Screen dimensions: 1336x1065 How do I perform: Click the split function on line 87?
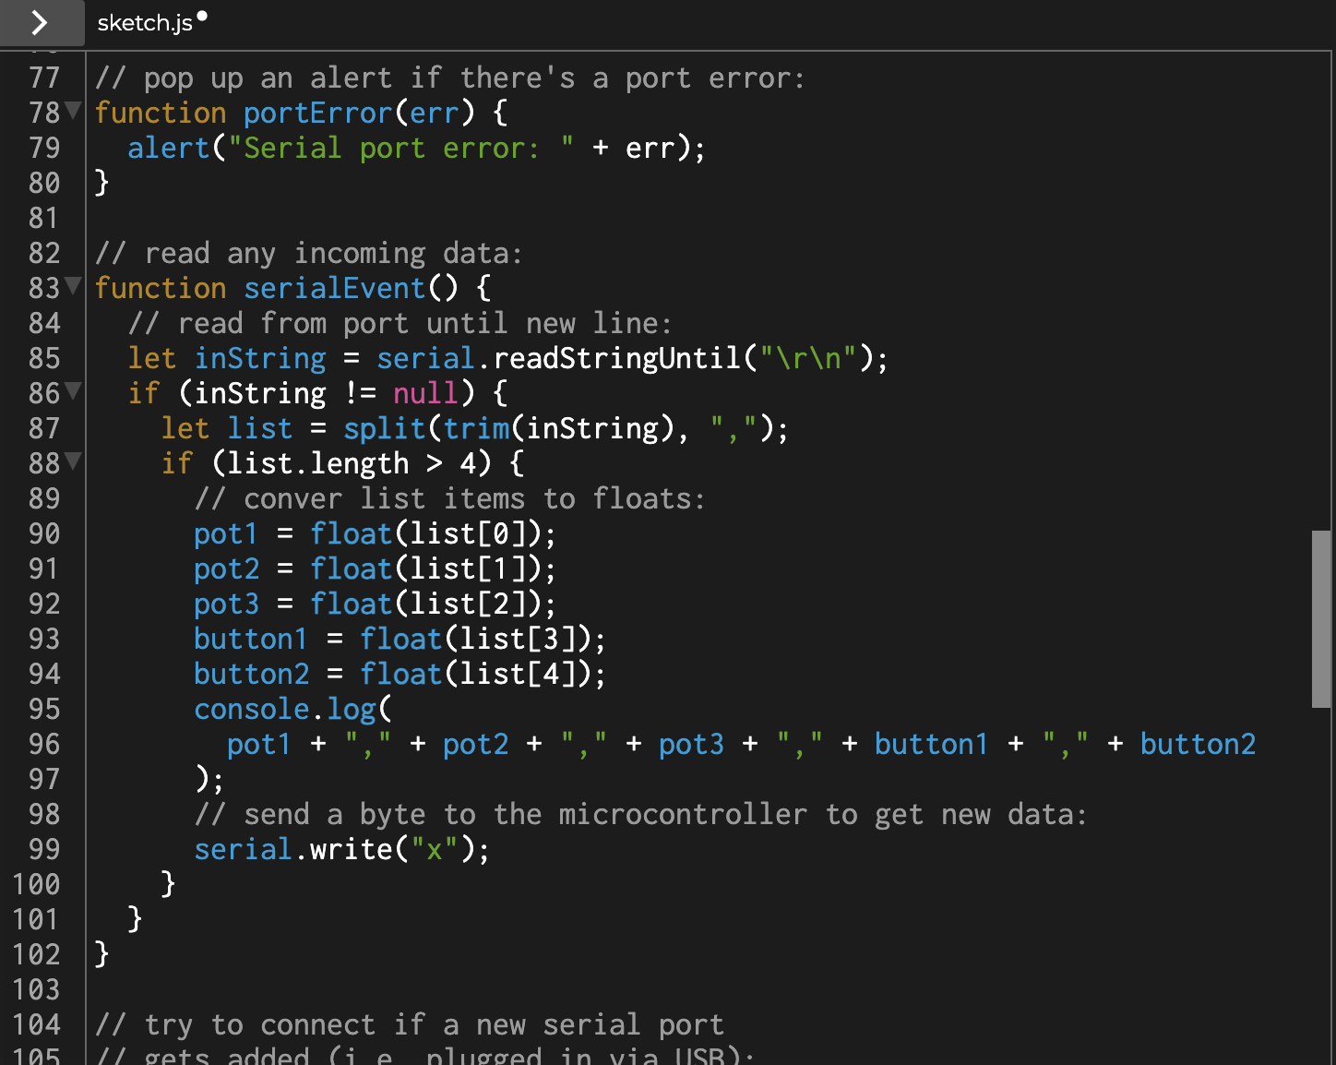click(385, 427)
